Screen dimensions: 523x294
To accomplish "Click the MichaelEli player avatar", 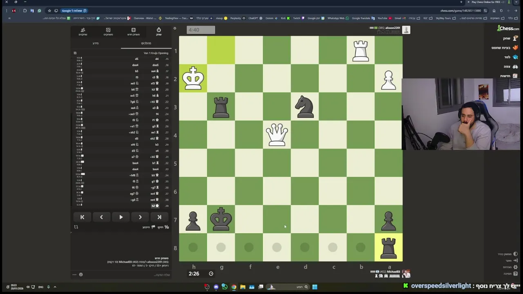I will tap(406, 274).
